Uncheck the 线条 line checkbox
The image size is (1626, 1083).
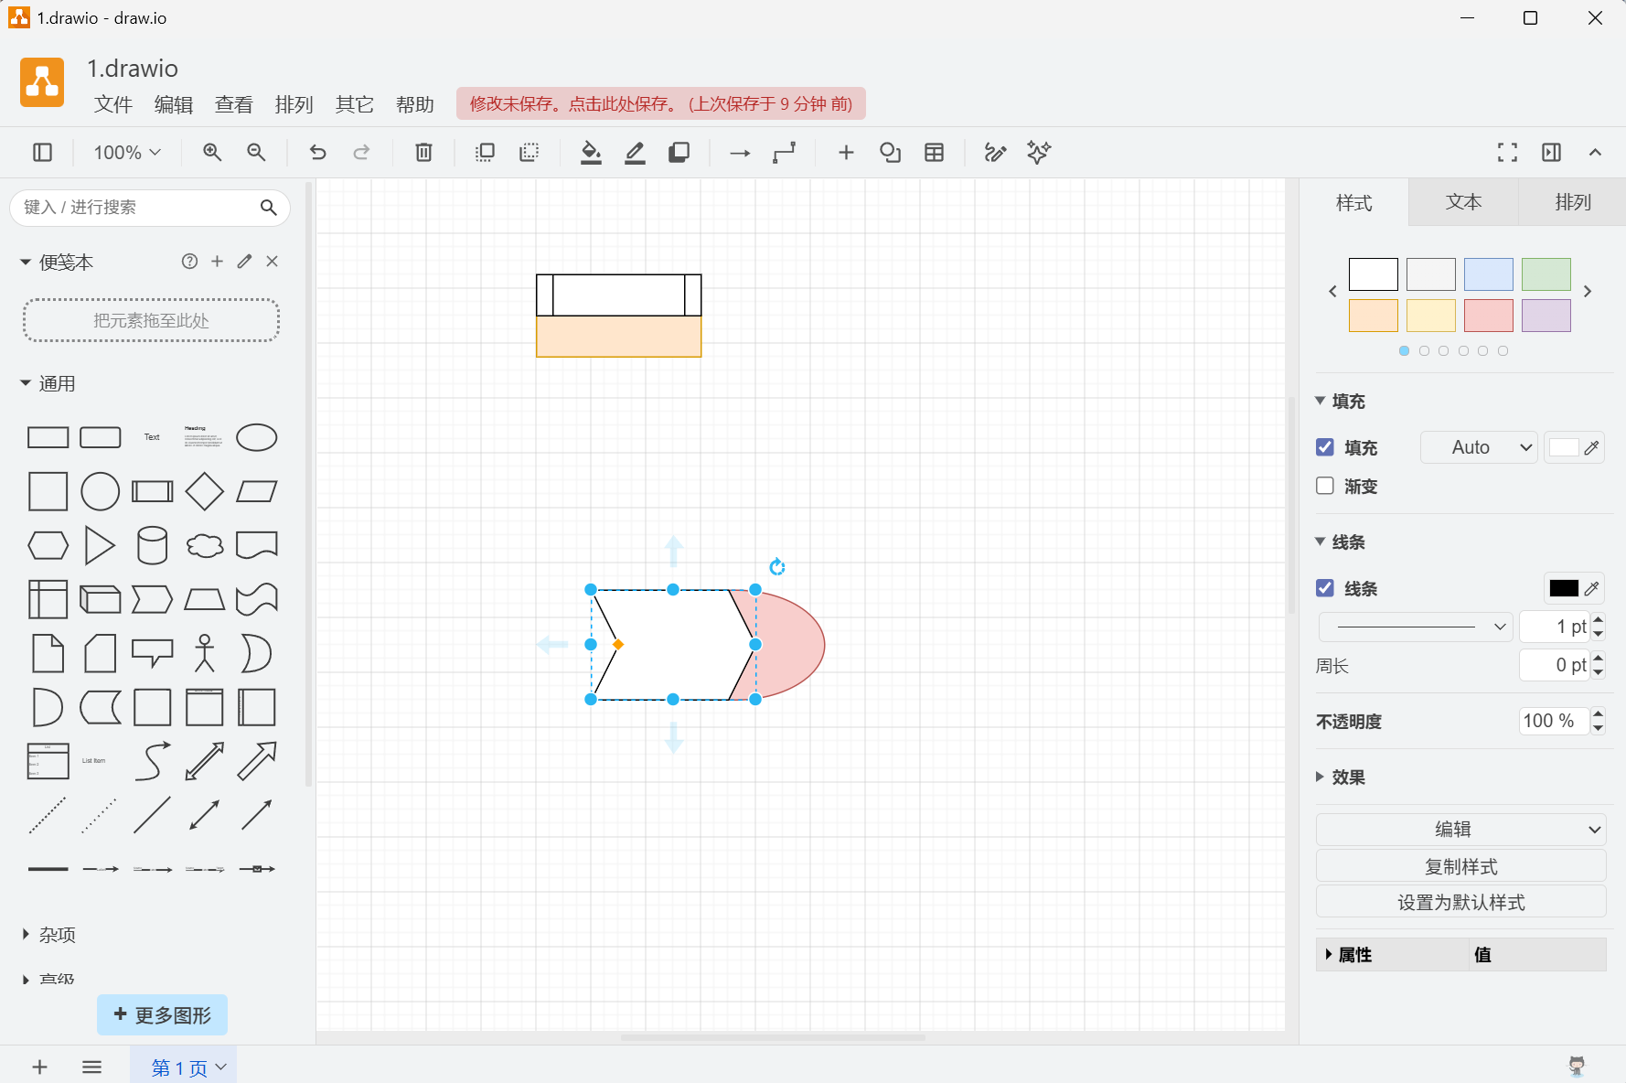point(1325,588)
